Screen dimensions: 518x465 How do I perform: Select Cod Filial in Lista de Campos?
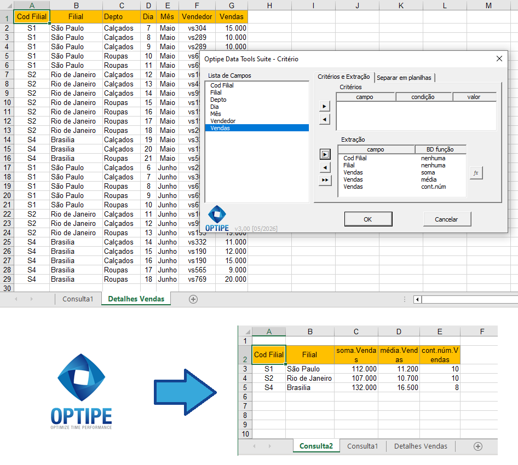[x=257, y=85]
